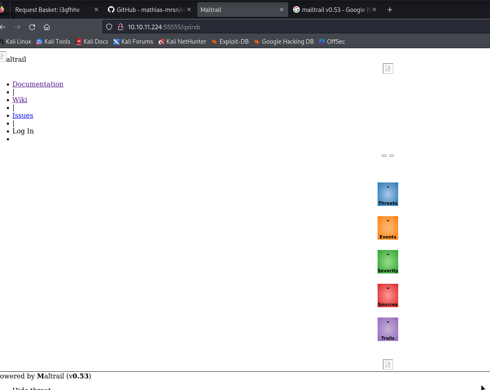Screen dimensions: 490x390
Task: Click the insecure connection lock icon
Action: point(120,27)
